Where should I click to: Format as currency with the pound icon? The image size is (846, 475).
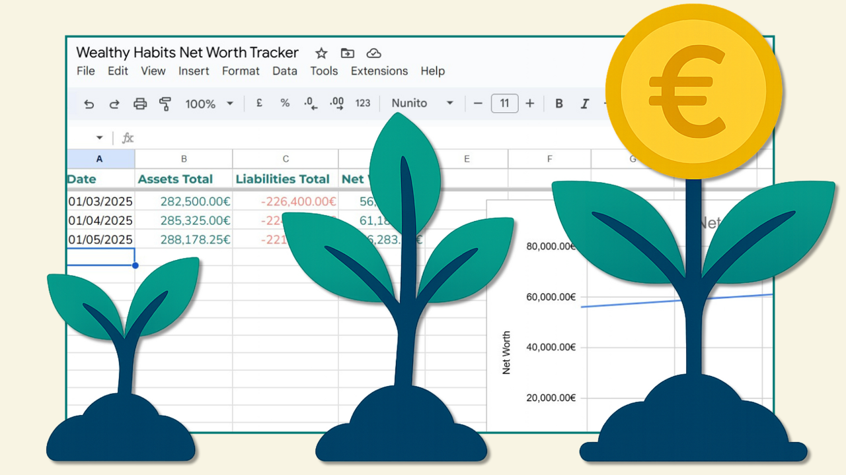click(259, 103)
